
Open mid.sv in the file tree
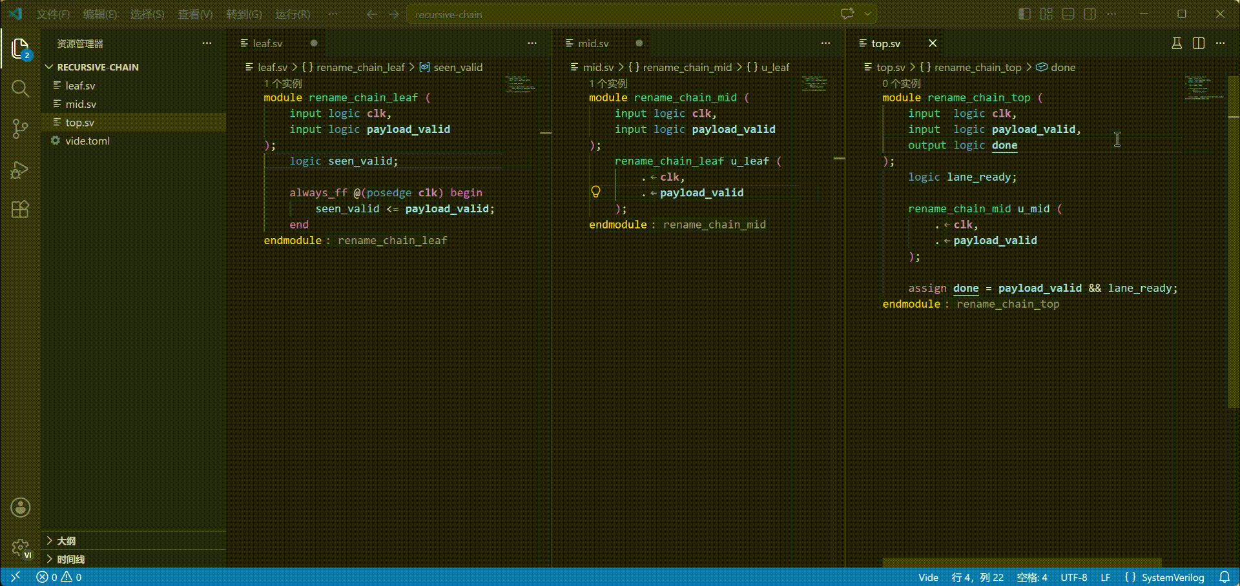(x=81, y=104)
